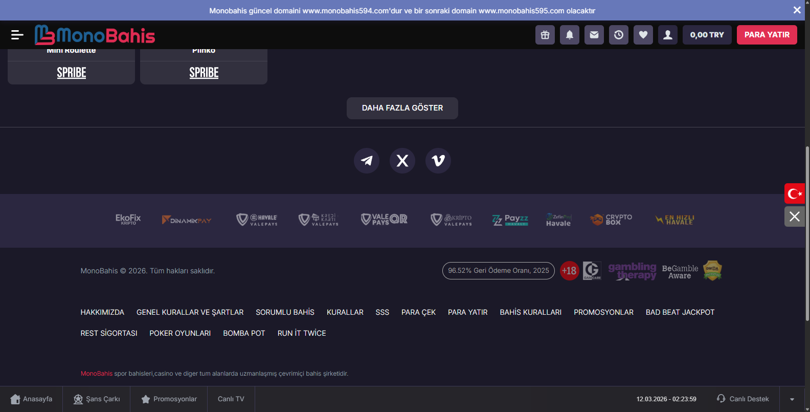Expand the bottom bar dropdown arrow

coord(792,399)
